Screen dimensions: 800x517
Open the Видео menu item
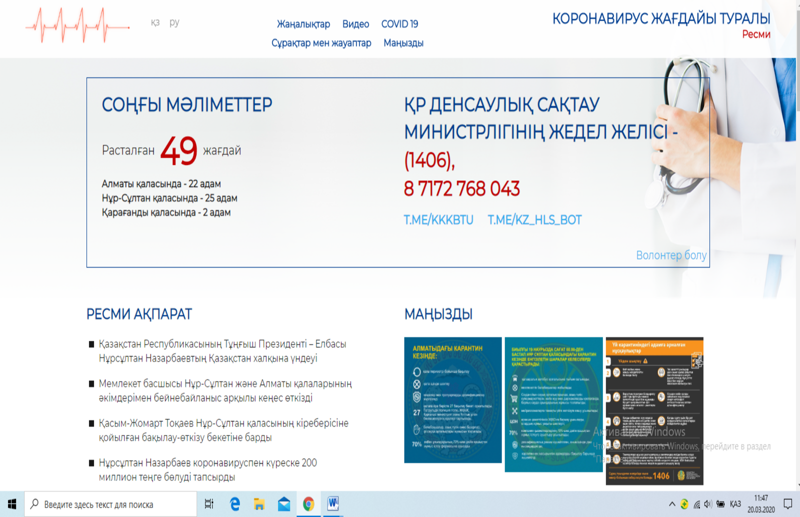click(355, 24)
